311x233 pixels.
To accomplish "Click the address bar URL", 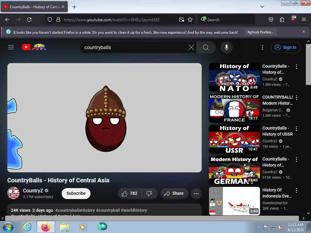I will tap(112, 20).
